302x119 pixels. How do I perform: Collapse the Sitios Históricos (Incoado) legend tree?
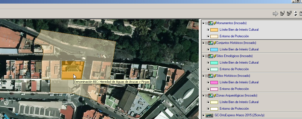(206, 76)
